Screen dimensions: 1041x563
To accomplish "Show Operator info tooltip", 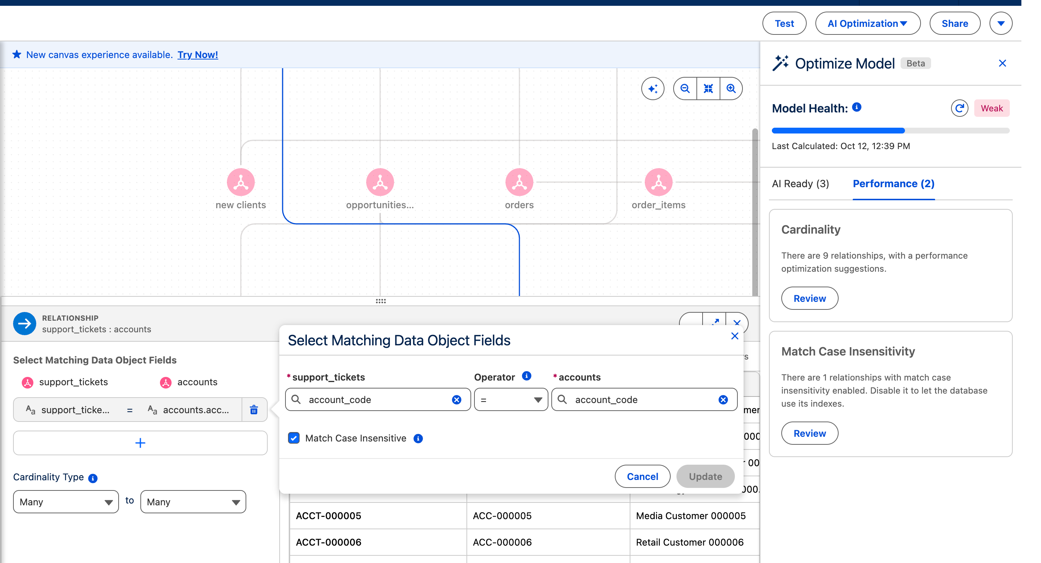I will [x=526, y=376].
